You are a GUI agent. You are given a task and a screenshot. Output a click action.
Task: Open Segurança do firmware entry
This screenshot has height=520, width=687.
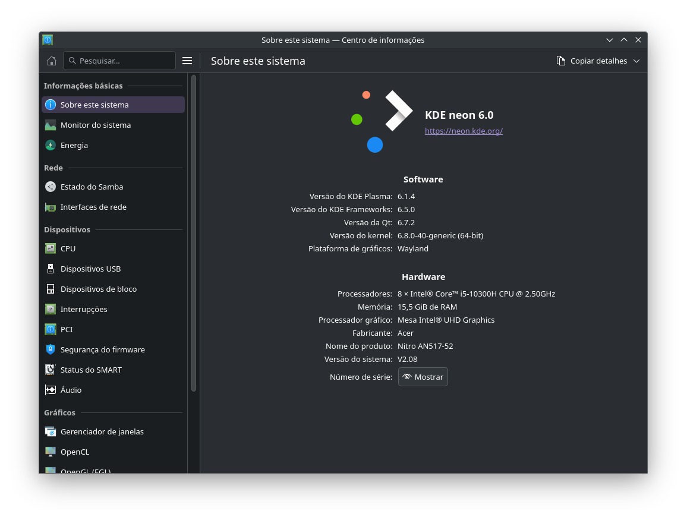click(x=113, y=349)
